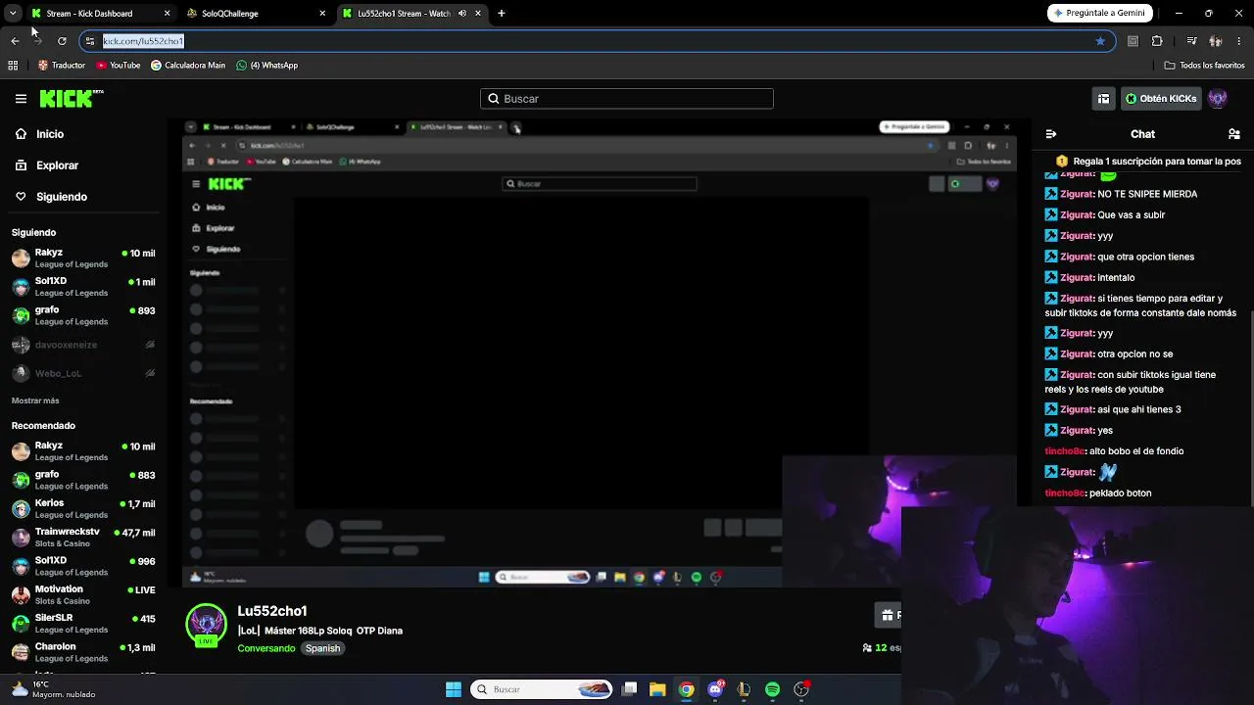Click the Siguiendo text in sidebar navigation
This screenshot has height=705, width=1254.
pos(62,197)
